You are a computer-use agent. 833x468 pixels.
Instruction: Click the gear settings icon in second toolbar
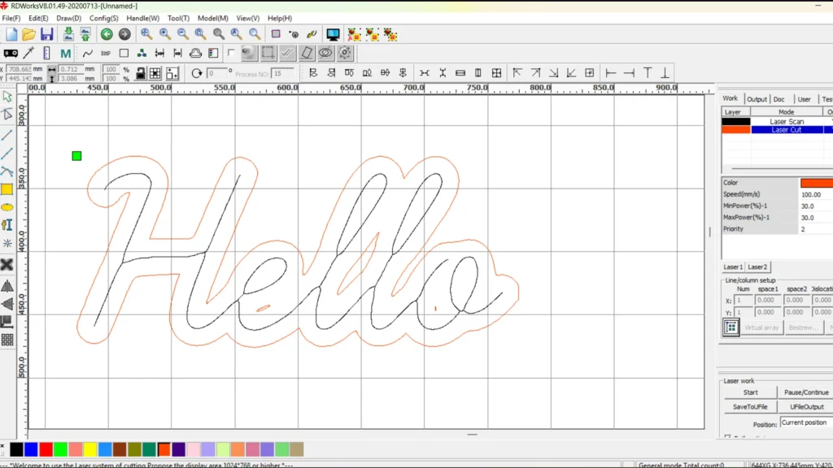click(345, 53)
